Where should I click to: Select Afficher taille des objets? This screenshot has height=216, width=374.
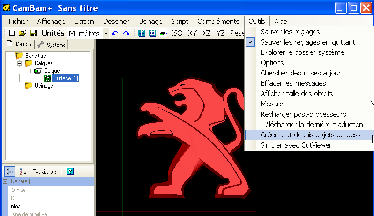[297, 93]
